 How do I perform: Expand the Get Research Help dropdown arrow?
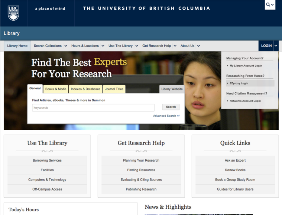pos(175,46)
